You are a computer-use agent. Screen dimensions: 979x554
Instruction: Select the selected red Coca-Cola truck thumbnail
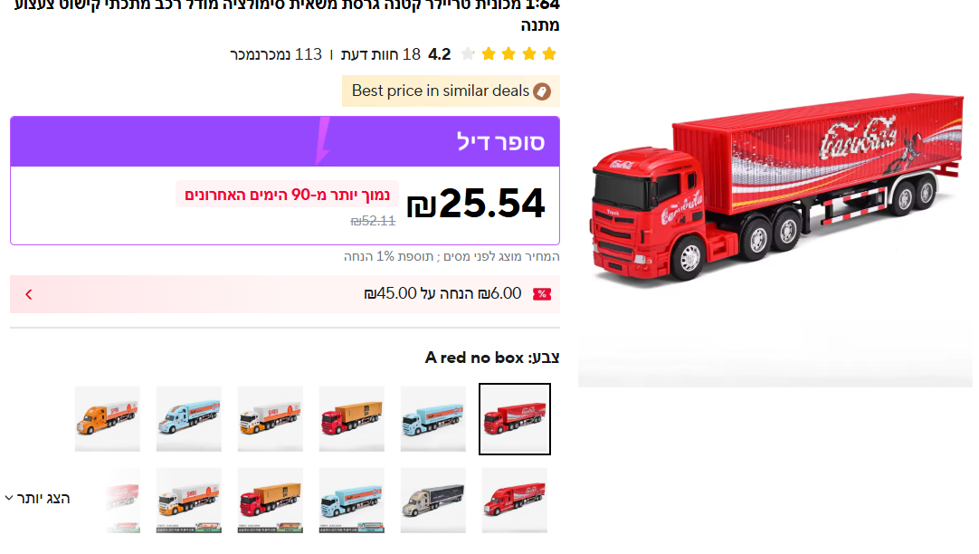(x=515, y=418)
